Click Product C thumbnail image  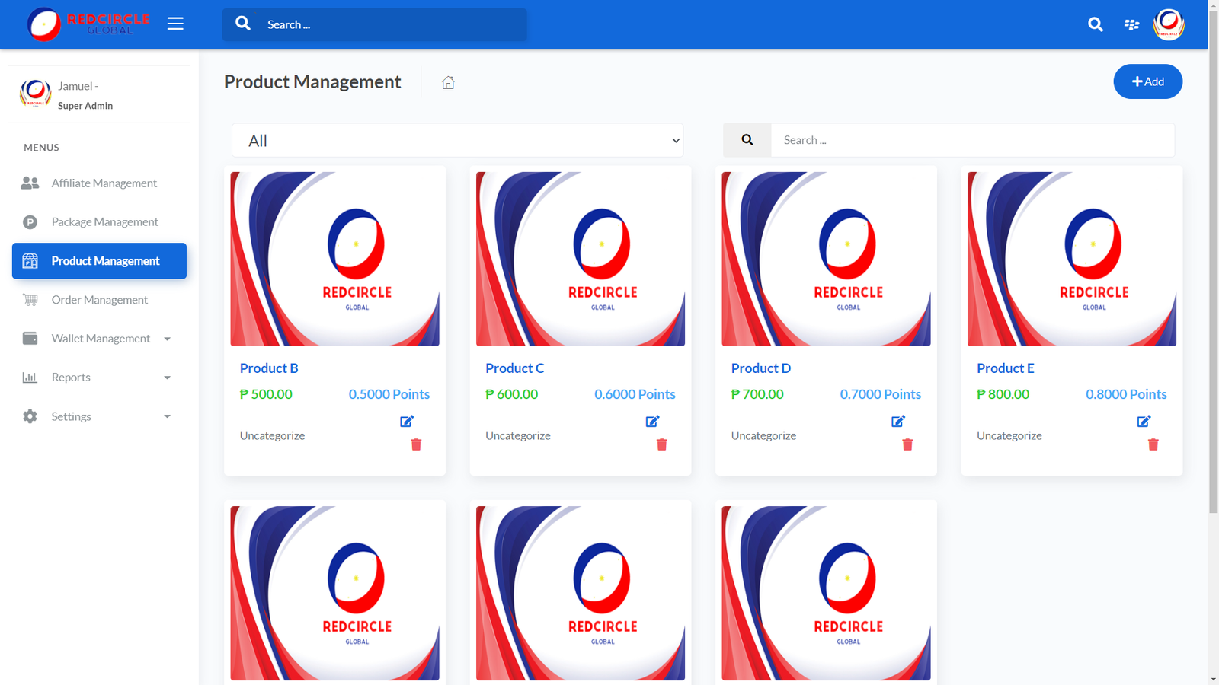coord(581,259)
